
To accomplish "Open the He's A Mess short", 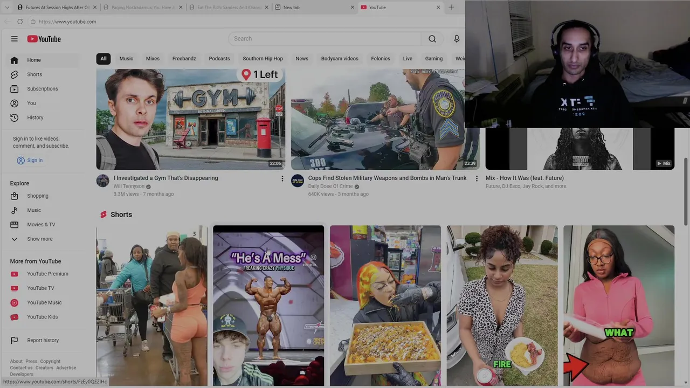I will pyautogui.click(x=268, y=306).
